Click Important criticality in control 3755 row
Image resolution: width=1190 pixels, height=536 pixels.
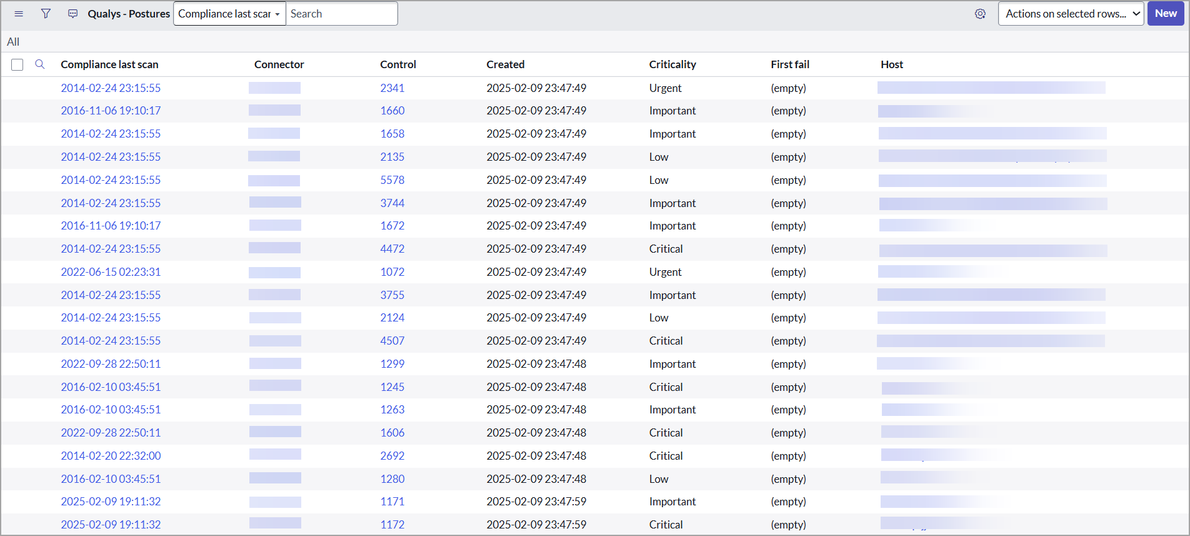coord(672,295)
